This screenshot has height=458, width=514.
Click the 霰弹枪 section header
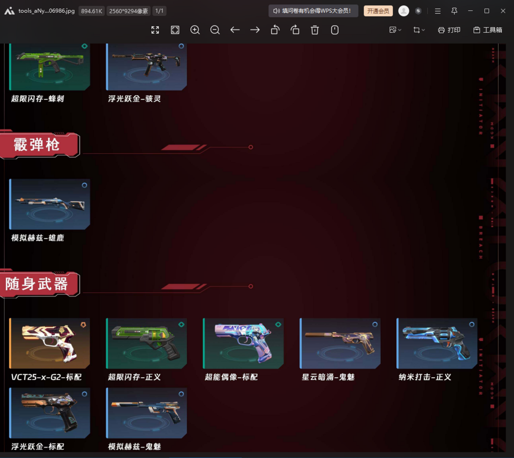[40, 145]
